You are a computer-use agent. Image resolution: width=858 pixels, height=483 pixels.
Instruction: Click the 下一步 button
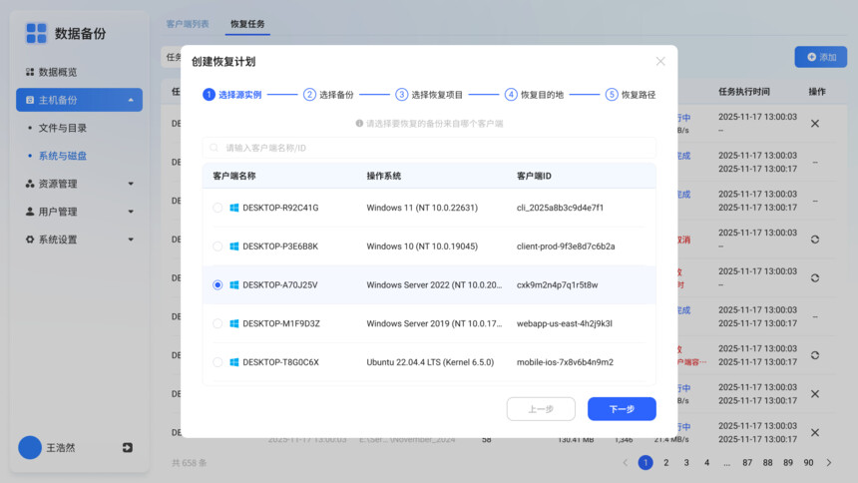click(622, 409)
